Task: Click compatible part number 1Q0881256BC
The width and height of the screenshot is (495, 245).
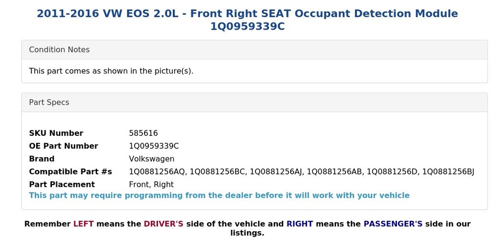Action: pyautogui.click(x=217, y=172)
